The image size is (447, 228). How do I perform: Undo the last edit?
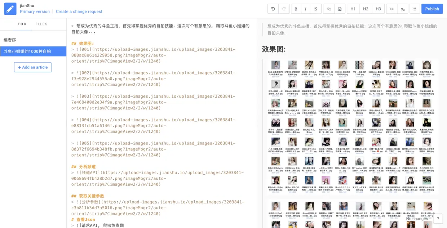coord(273,9)
